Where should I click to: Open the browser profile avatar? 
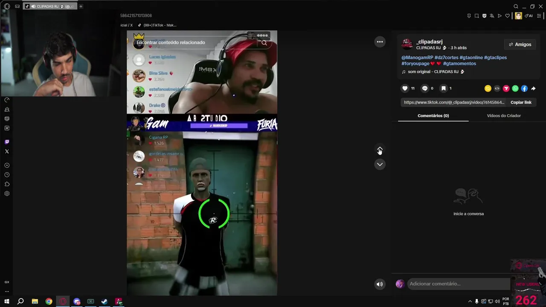tap(518, 16)
